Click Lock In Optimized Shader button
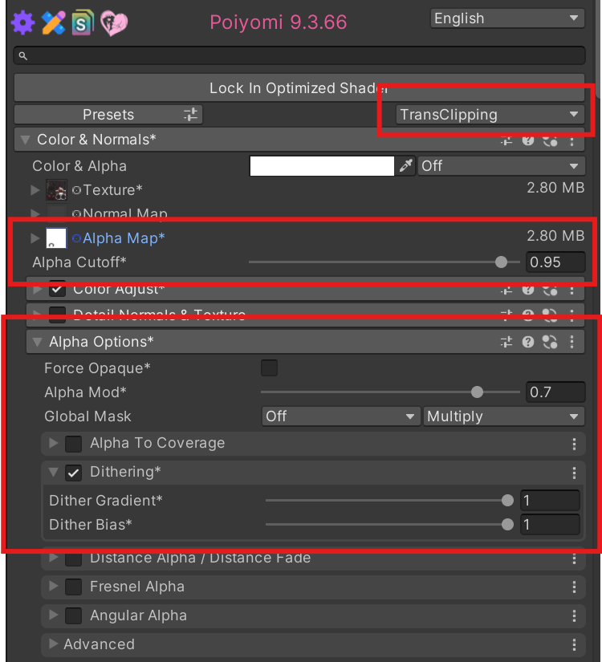Image resolution: width=602 pixels, height=662 pixels. point(299,87)
